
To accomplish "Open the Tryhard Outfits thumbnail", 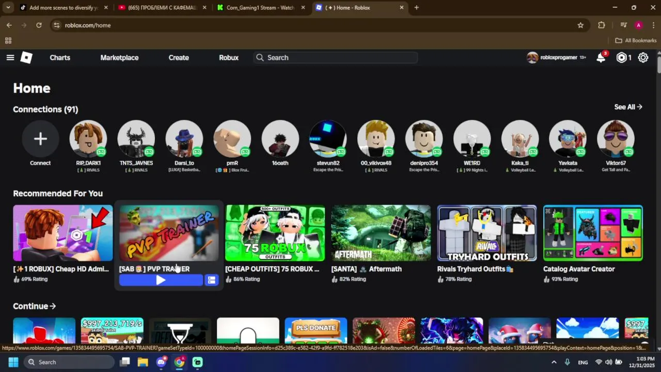I will [487, 233].
